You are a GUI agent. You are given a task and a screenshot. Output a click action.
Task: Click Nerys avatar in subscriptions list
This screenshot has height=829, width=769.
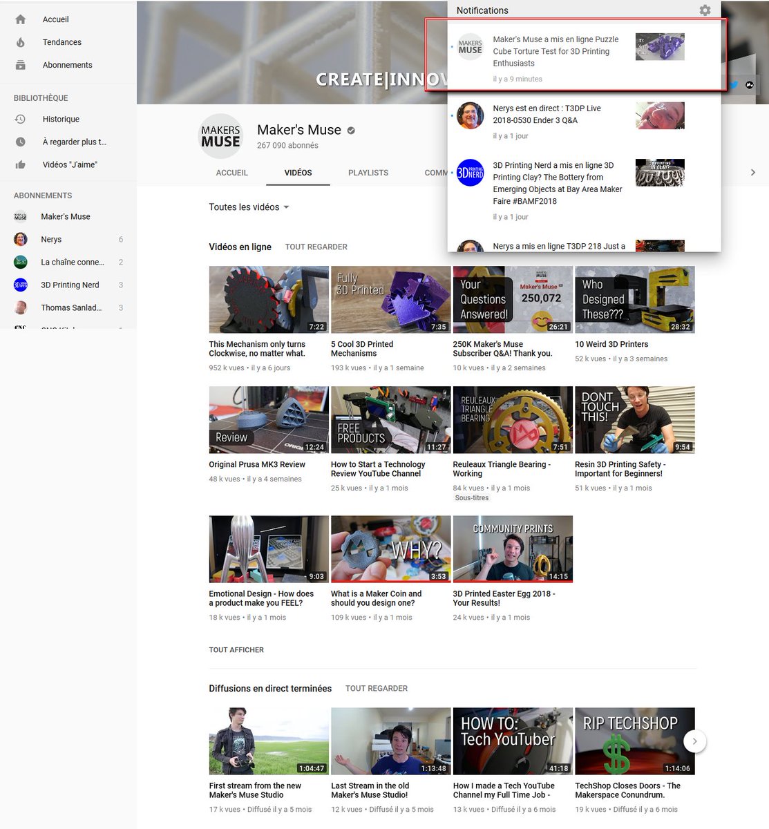tap(21, 239)
